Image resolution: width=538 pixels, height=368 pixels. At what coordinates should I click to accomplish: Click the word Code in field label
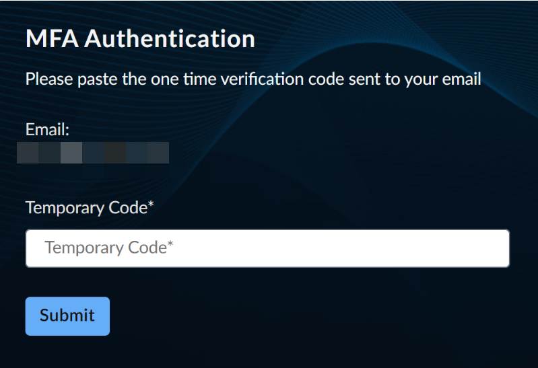coord(128,207)
